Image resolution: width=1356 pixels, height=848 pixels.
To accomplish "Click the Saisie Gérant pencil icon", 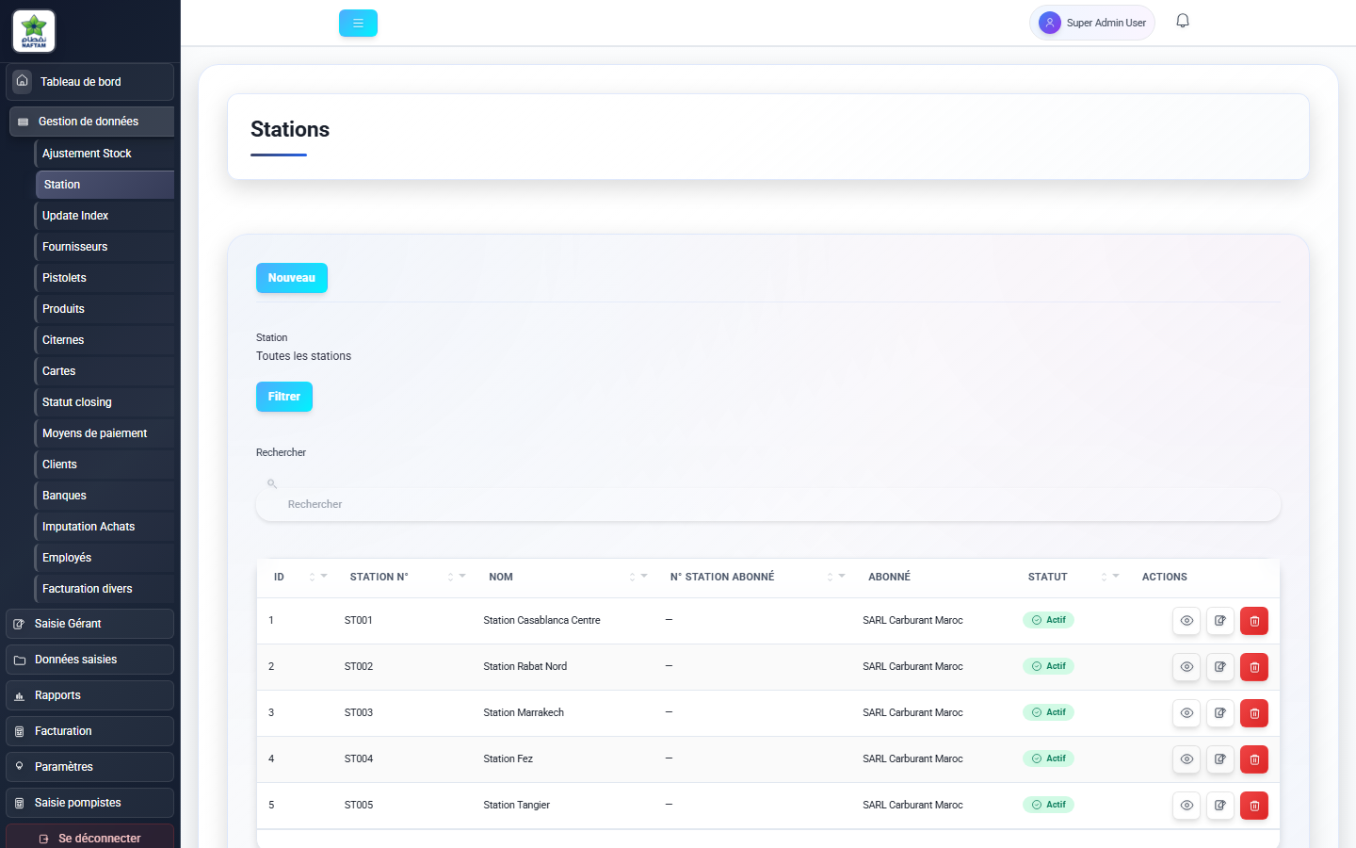I will [19, 624].
